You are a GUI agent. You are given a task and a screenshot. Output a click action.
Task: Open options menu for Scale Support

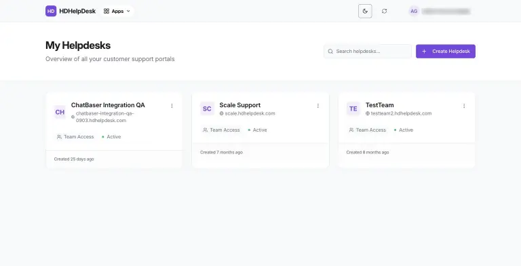point(318,106)
